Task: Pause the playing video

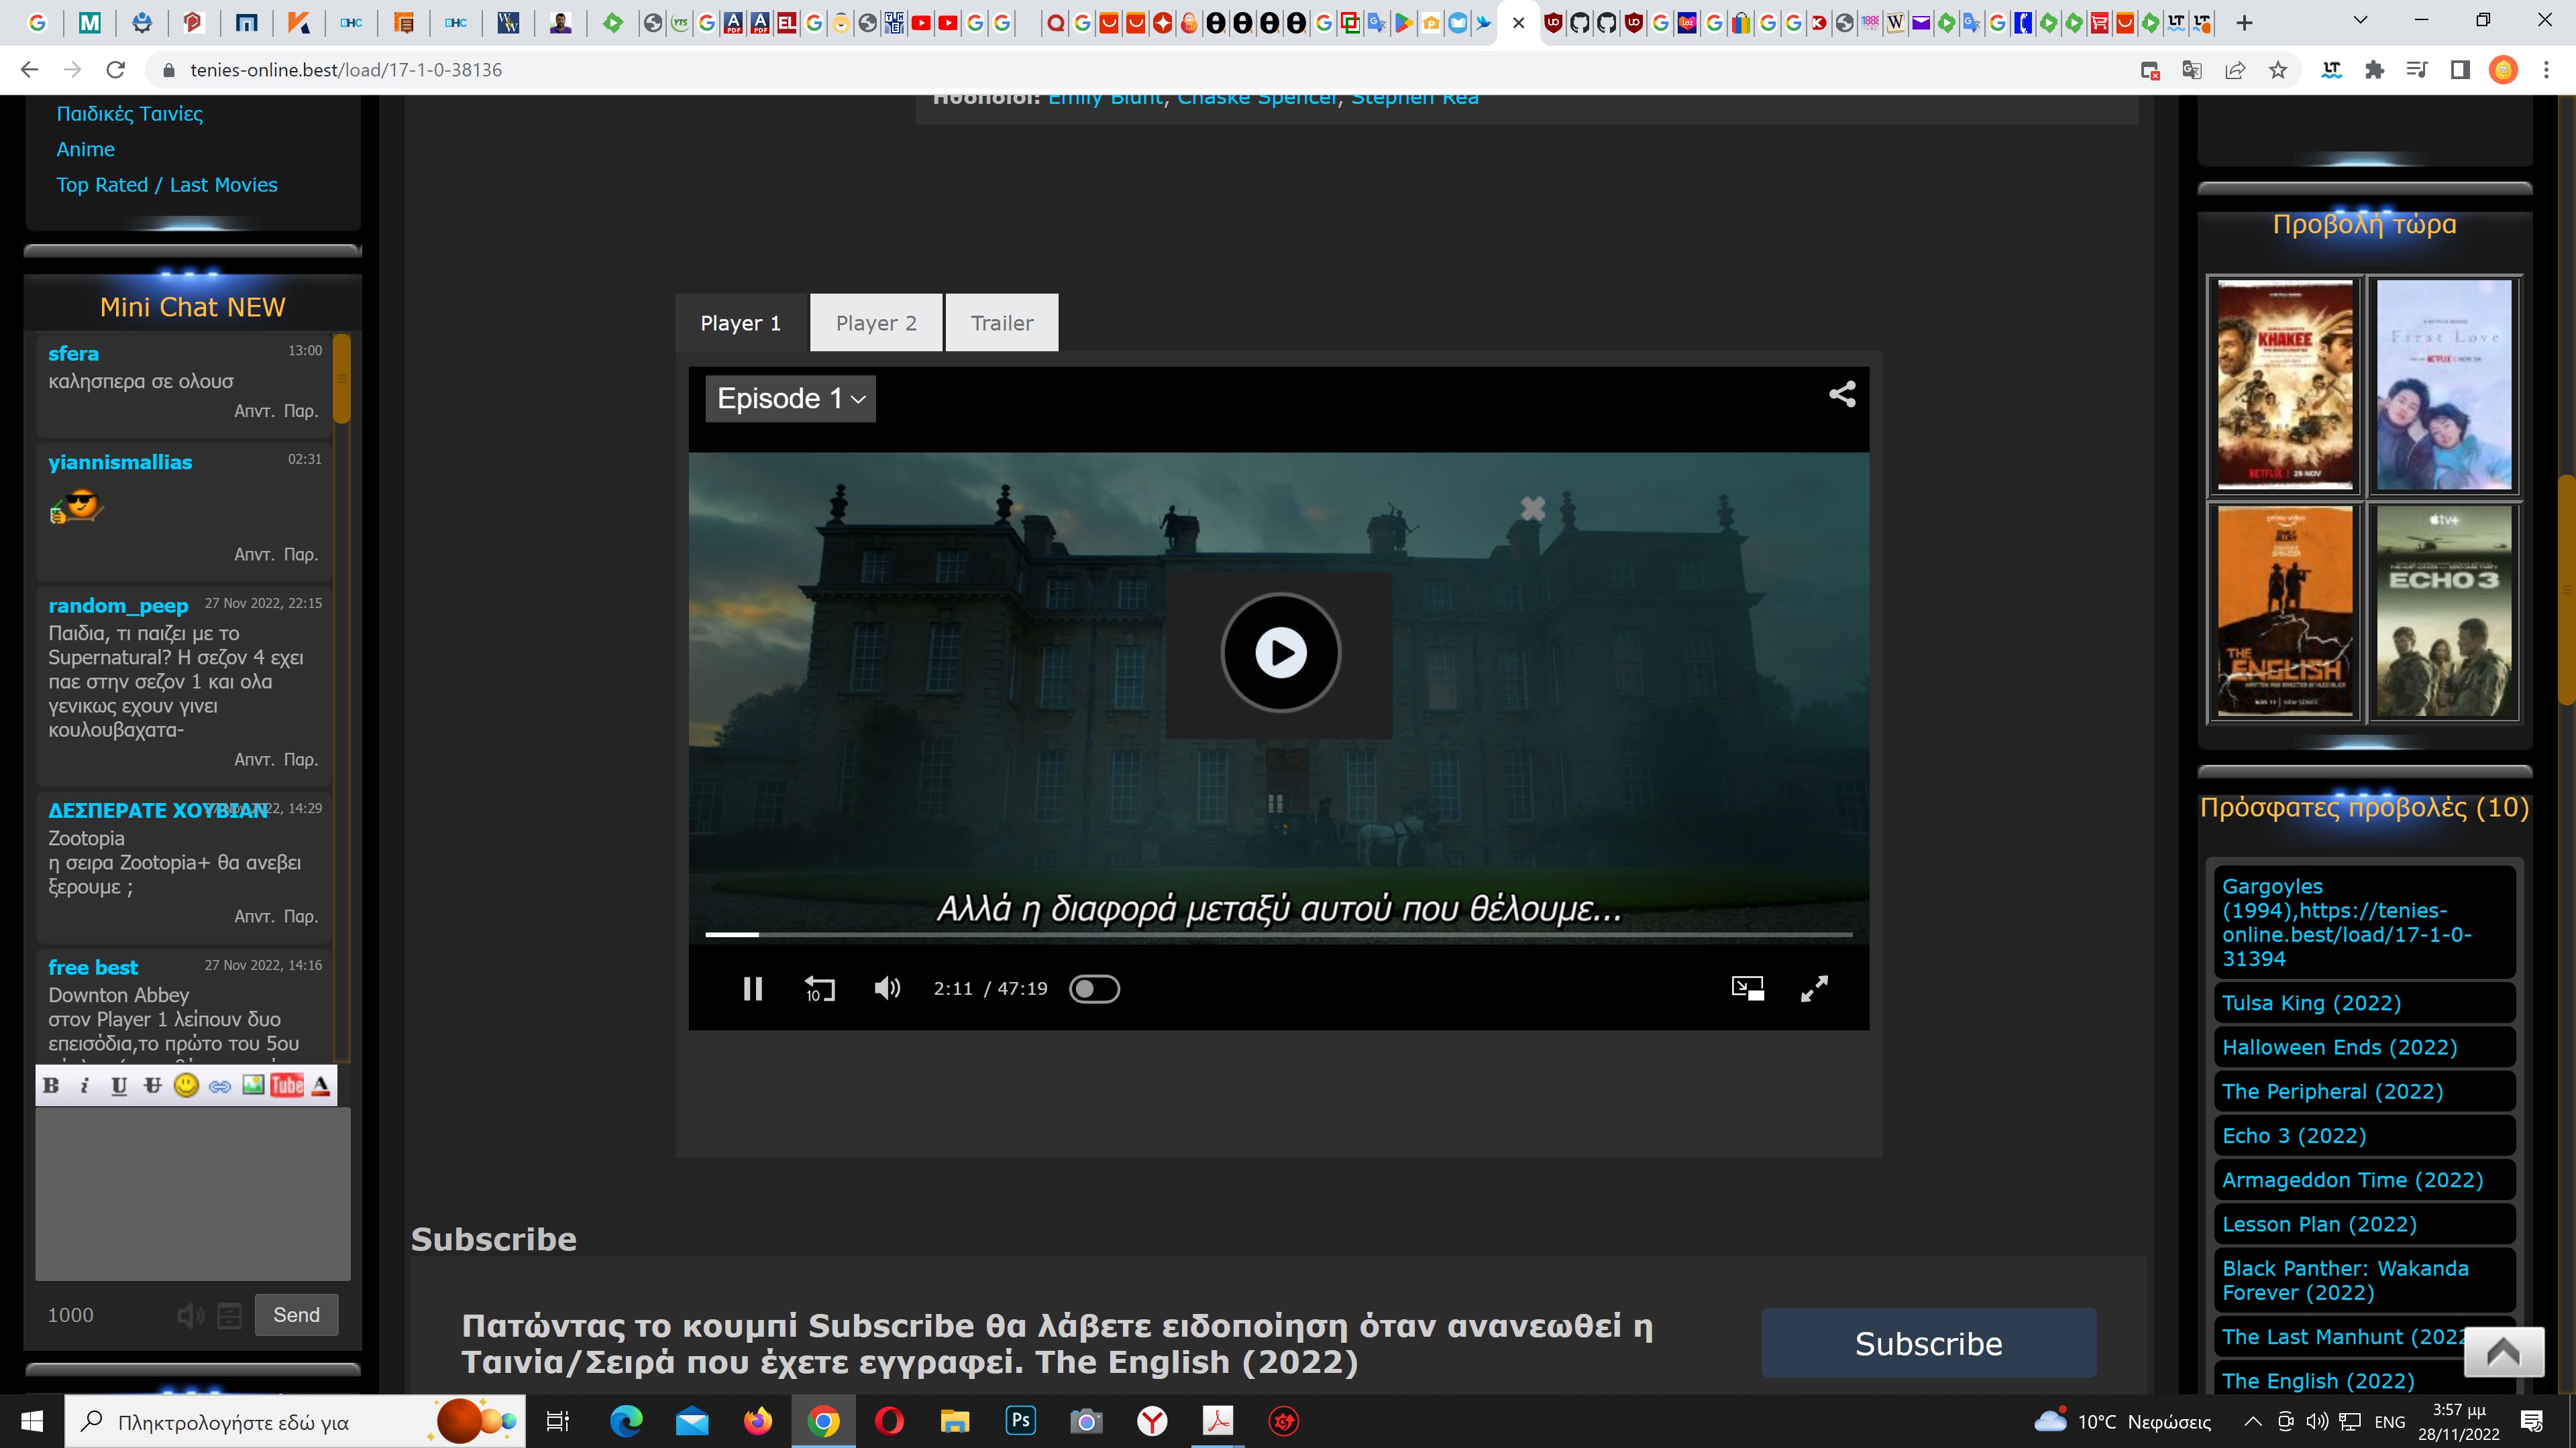Action: click(753, 988)
